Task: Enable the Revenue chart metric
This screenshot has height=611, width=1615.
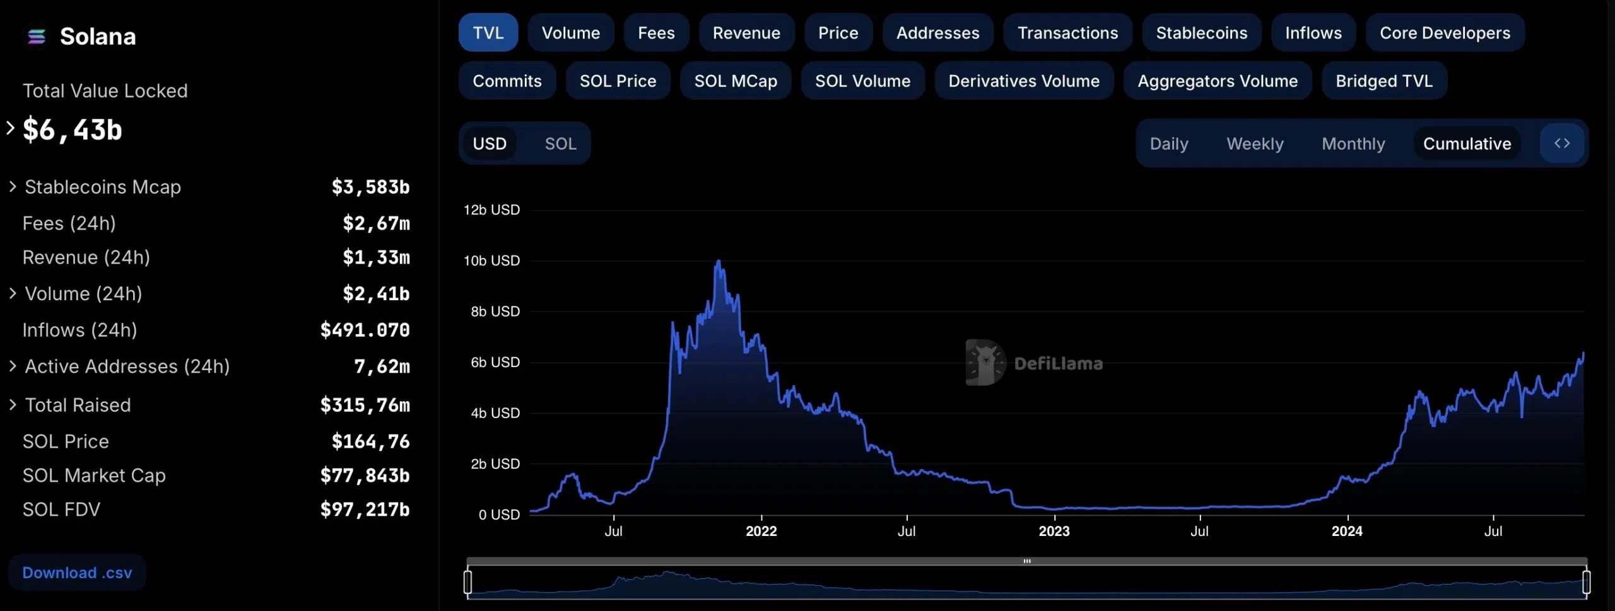Action: (746, 33)
